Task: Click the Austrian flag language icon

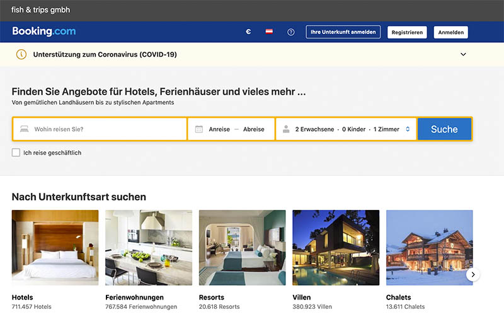Action: click(x=269, y=32)
